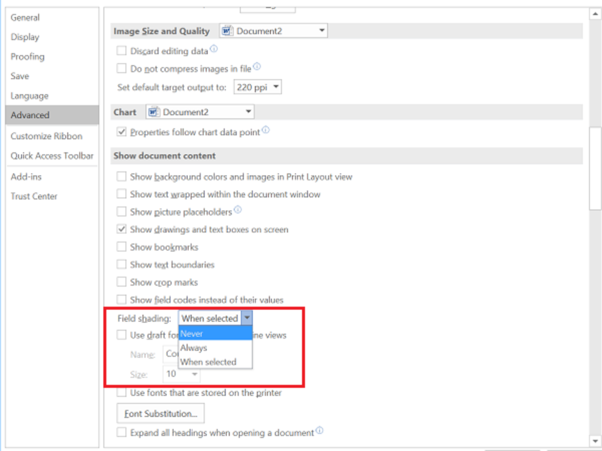Click info icon beside Do not compress images

click(x=257, y=67)
